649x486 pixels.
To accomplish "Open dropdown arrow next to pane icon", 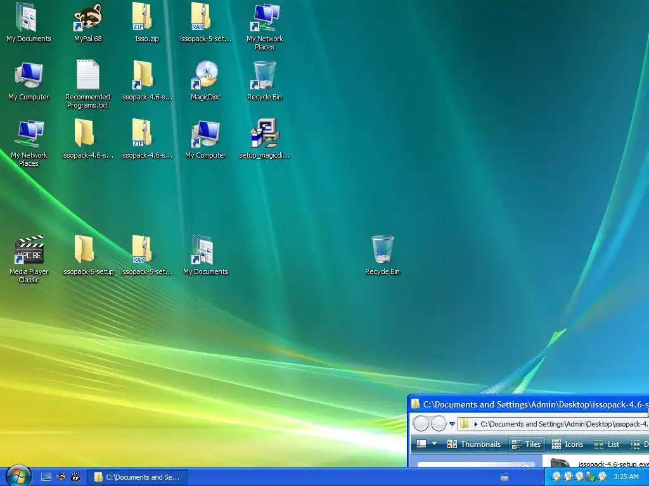I will 434,444.
